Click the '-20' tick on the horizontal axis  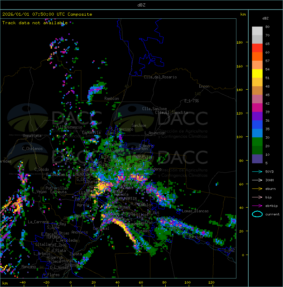(x=46, y=283)
